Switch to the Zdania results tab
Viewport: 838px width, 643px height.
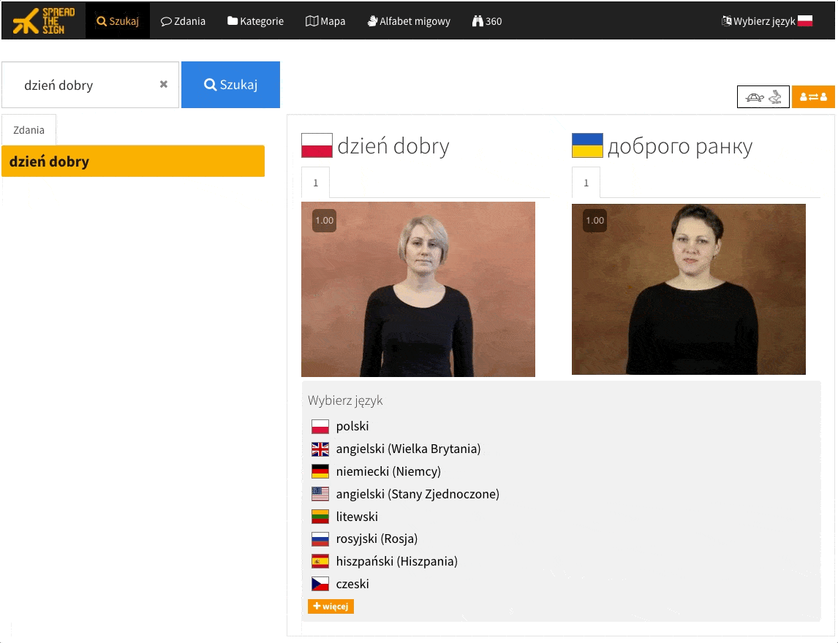(29, 130)
